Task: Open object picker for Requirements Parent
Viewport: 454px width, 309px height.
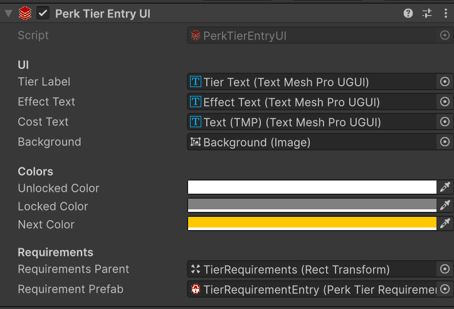Action: [445, 270]
